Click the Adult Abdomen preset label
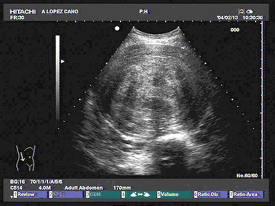This screenshot has width=275, height=206. [x=84, y=188]
